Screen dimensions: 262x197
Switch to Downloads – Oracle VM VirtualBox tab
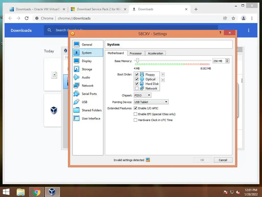click(37, 9)
